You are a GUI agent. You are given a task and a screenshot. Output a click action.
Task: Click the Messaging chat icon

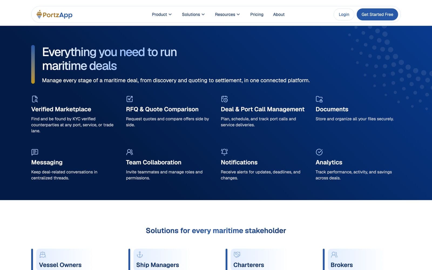(35, 152)
